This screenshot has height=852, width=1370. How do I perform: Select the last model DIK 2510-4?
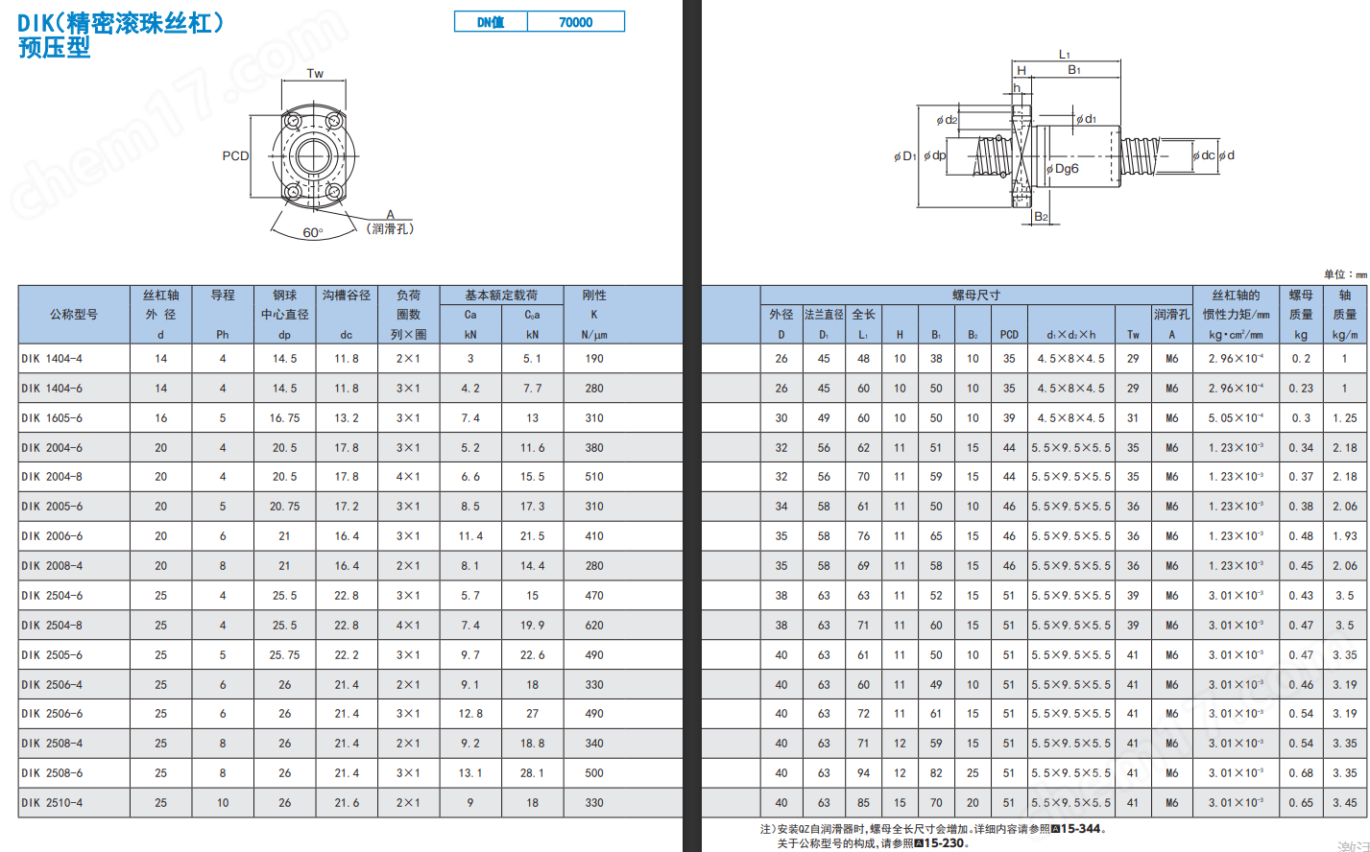point(52,803)
